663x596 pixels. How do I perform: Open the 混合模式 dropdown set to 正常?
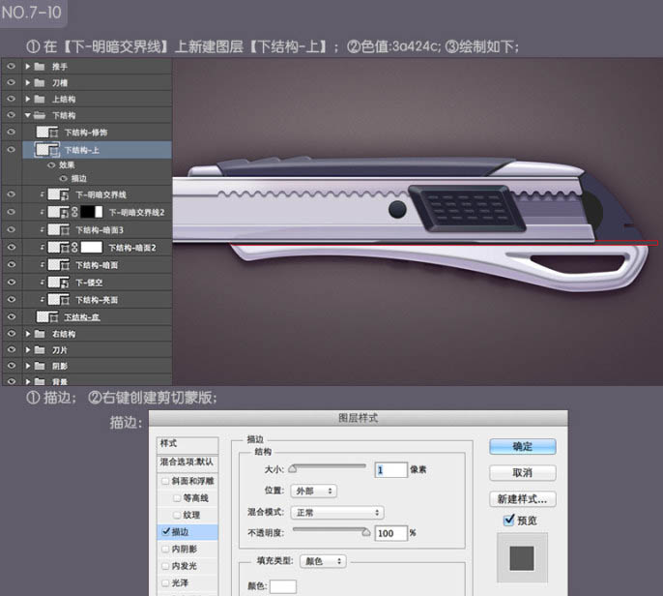(337, 513)
